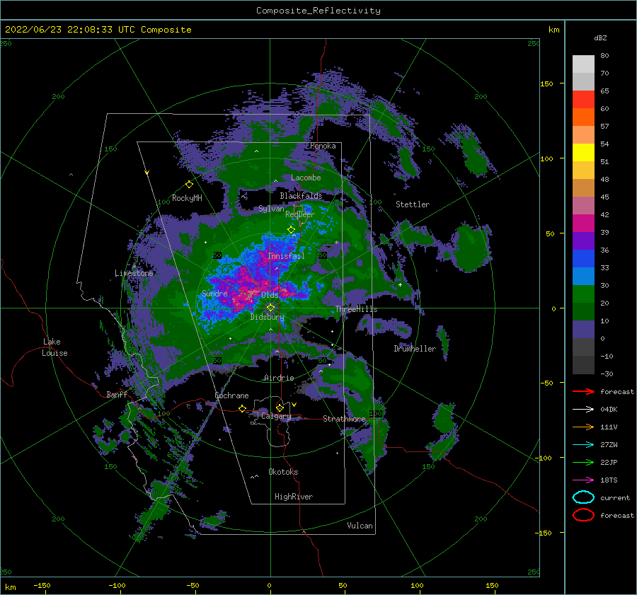Screen dimensions: 637x595
Task: Click the yellow diamond marker below Cochrane
Action: (x=243, y=408)
